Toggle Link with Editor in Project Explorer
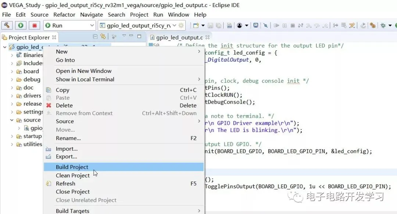397x214 pixels. click(x=103, y=36)
